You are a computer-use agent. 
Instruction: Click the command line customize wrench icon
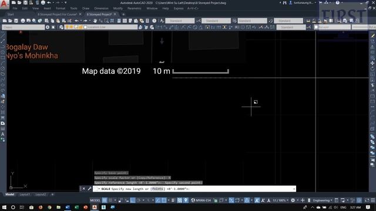pos(89,189)
